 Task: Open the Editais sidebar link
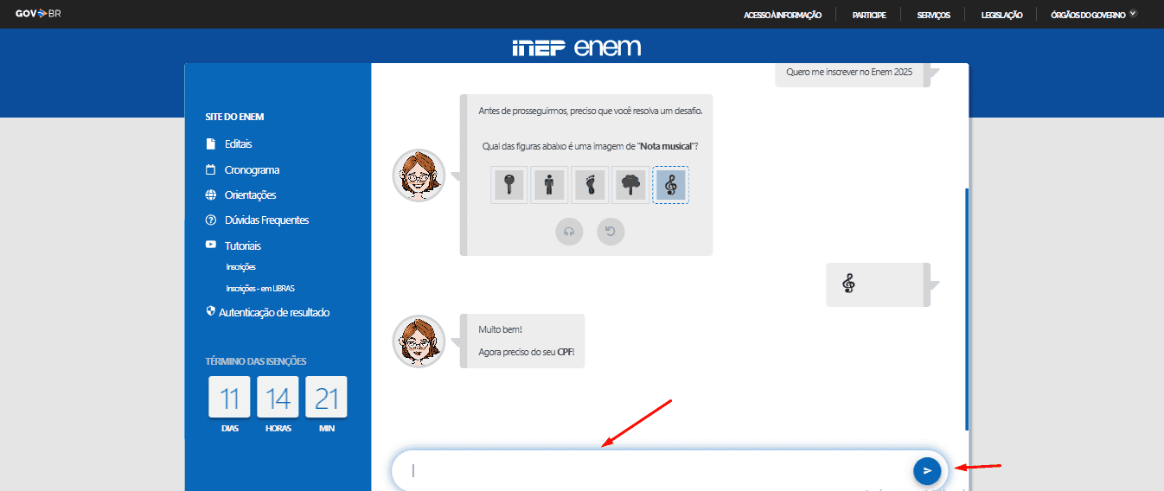pyautogui.click(x=238, y=144)
